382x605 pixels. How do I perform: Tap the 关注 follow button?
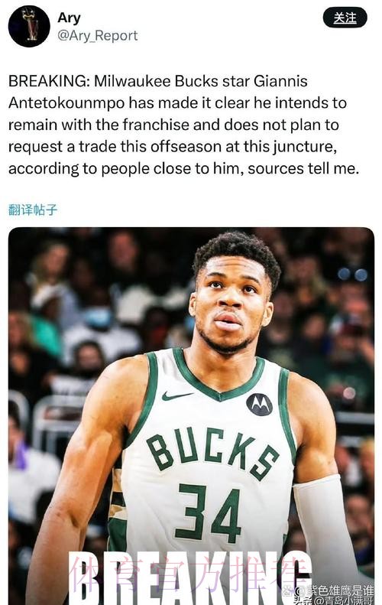tap(345, 18)
